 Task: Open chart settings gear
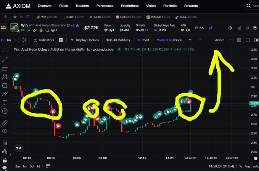(x=239, y=40)
